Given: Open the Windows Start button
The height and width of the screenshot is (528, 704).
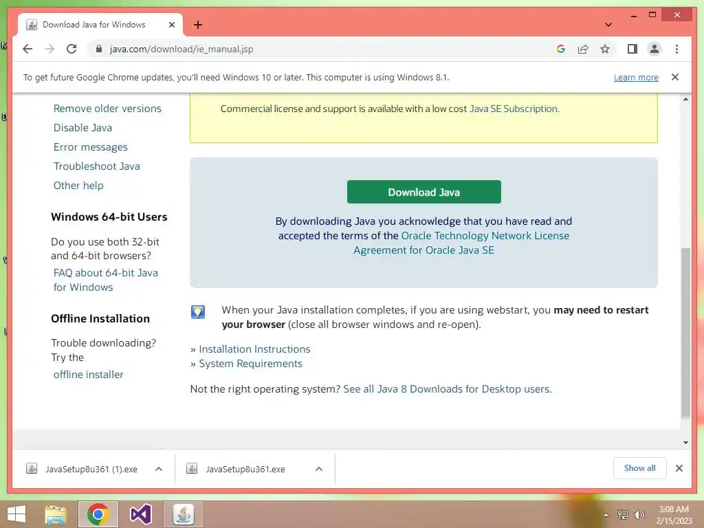Looking at the screenshot, I should pyautogui.click(x=16, y=514).
